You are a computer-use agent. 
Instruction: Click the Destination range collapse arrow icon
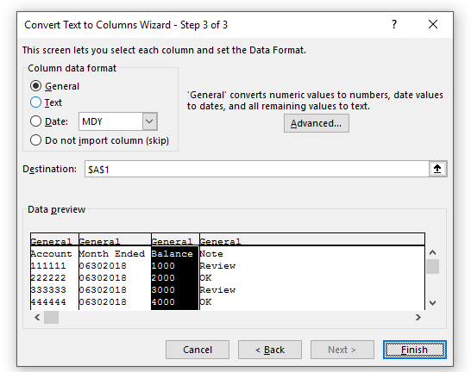(x=437, y=169)
